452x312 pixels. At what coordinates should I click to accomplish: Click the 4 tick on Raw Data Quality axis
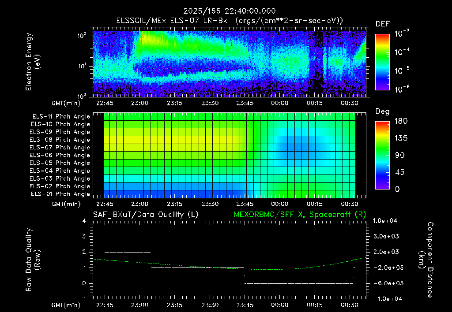(84, 221)
